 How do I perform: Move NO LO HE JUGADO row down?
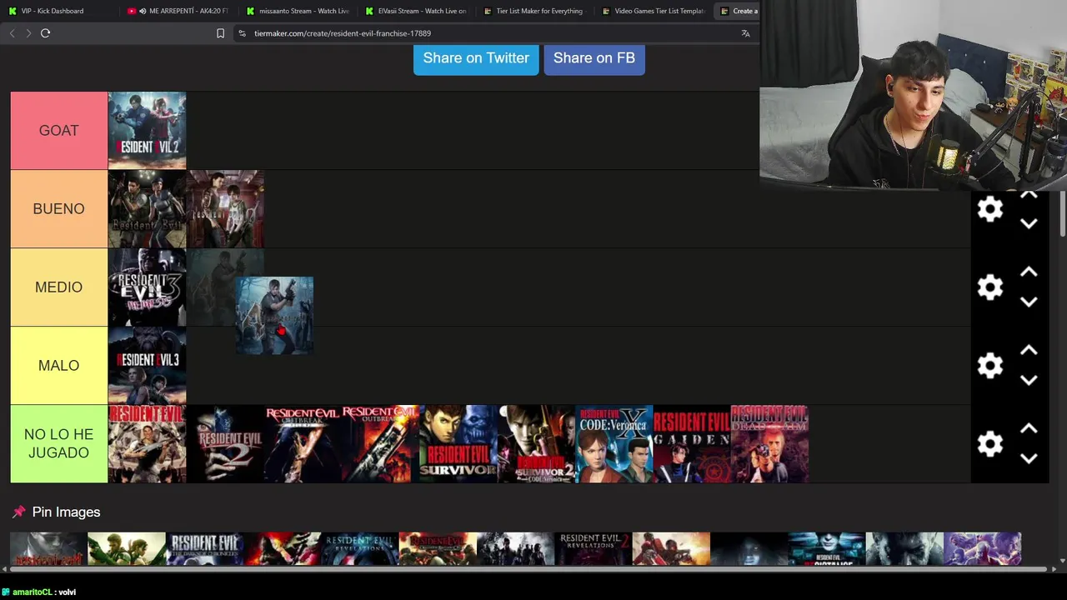pyautogui.click(x=1029, y=458)
